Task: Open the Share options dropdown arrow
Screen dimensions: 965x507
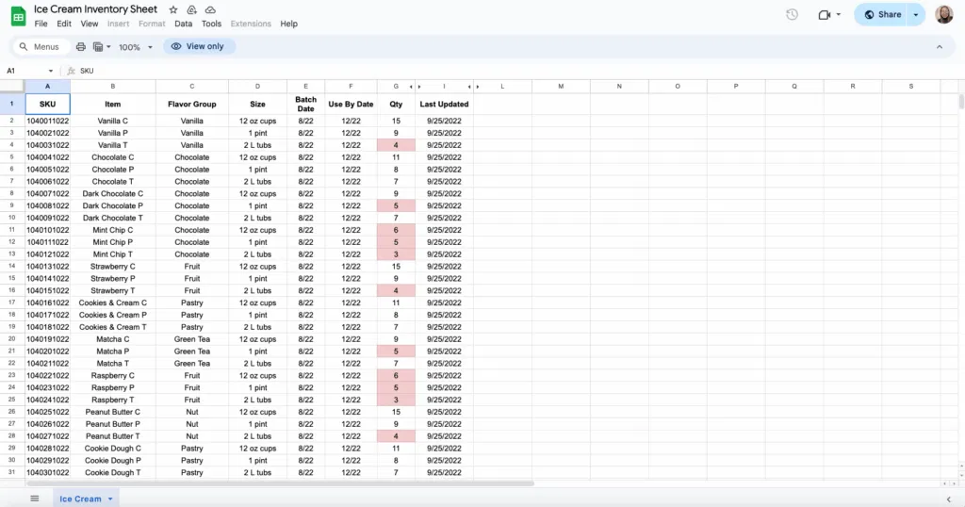Action: (x=916, y=15)
